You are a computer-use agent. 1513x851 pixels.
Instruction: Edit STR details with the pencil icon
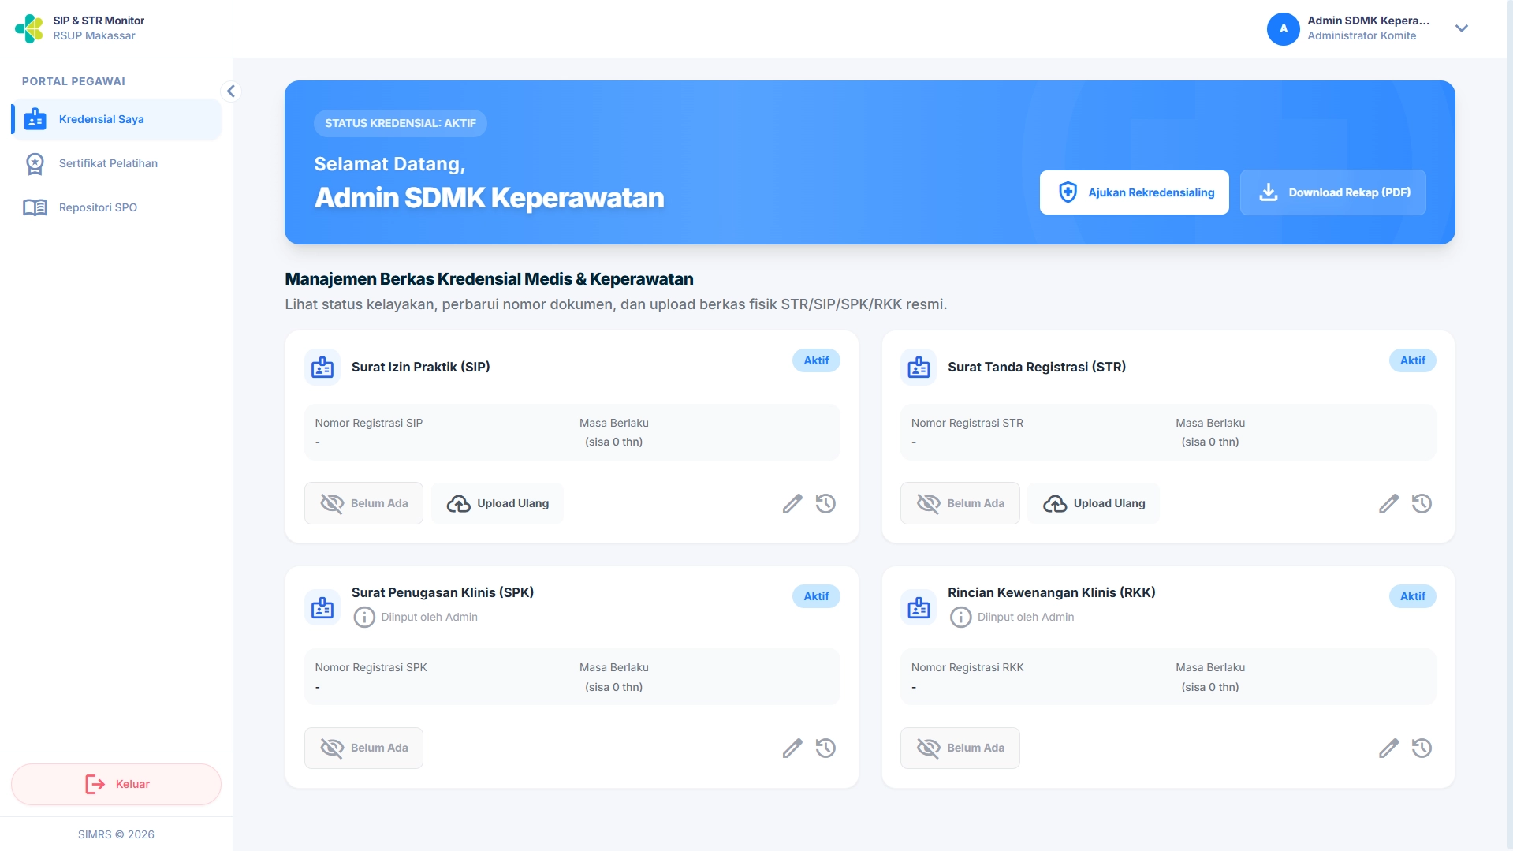point(1388,503)
